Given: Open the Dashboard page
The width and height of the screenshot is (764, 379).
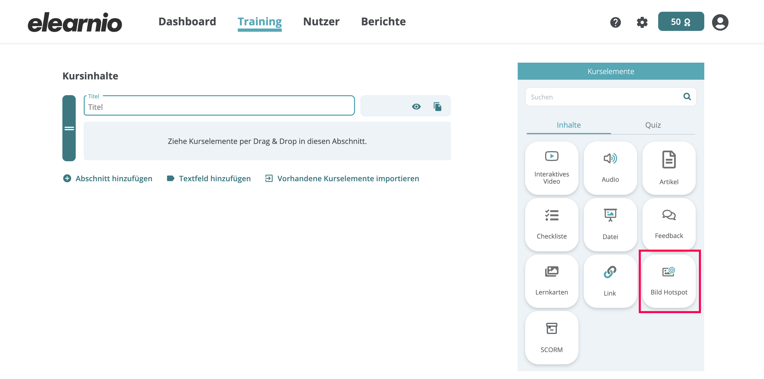Looking at the screenshot, I should click(x=187, y=22).
